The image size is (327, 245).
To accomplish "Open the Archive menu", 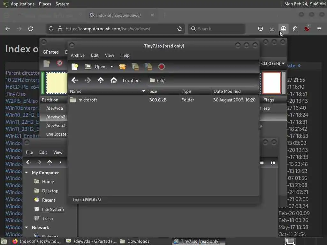I will (78, 55).
